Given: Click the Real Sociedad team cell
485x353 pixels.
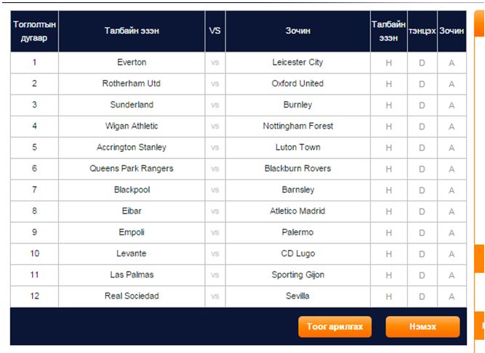Looking at the screenshot, I should pos(132,296).
